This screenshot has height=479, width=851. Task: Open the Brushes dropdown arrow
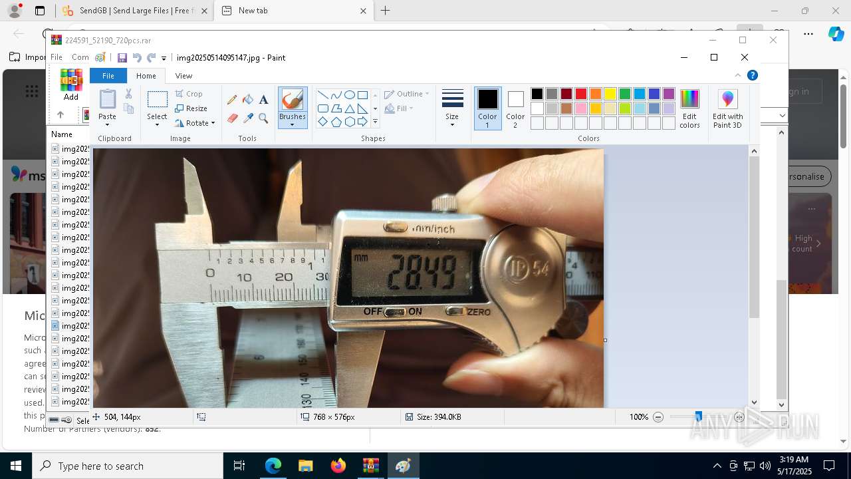tap(293, 124)
